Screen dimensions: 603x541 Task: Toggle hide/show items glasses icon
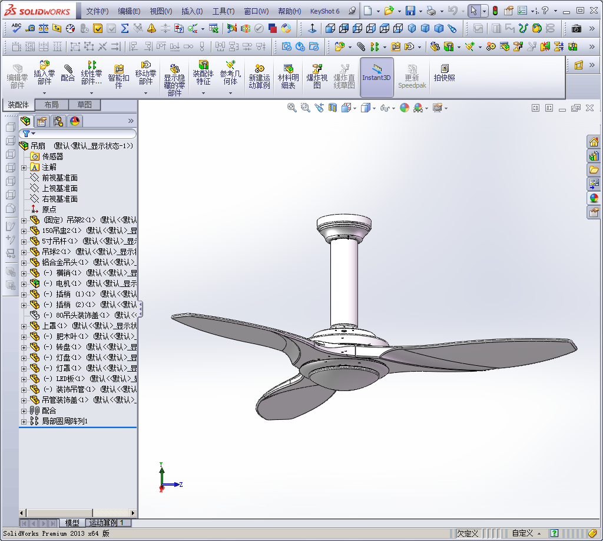(x=385, y=108)
